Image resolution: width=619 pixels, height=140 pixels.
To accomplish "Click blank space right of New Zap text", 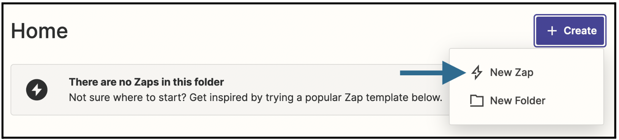I will (x=568, y=72).
